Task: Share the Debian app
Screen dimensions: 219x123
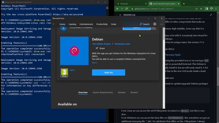Action: click(x=100, y=48)
